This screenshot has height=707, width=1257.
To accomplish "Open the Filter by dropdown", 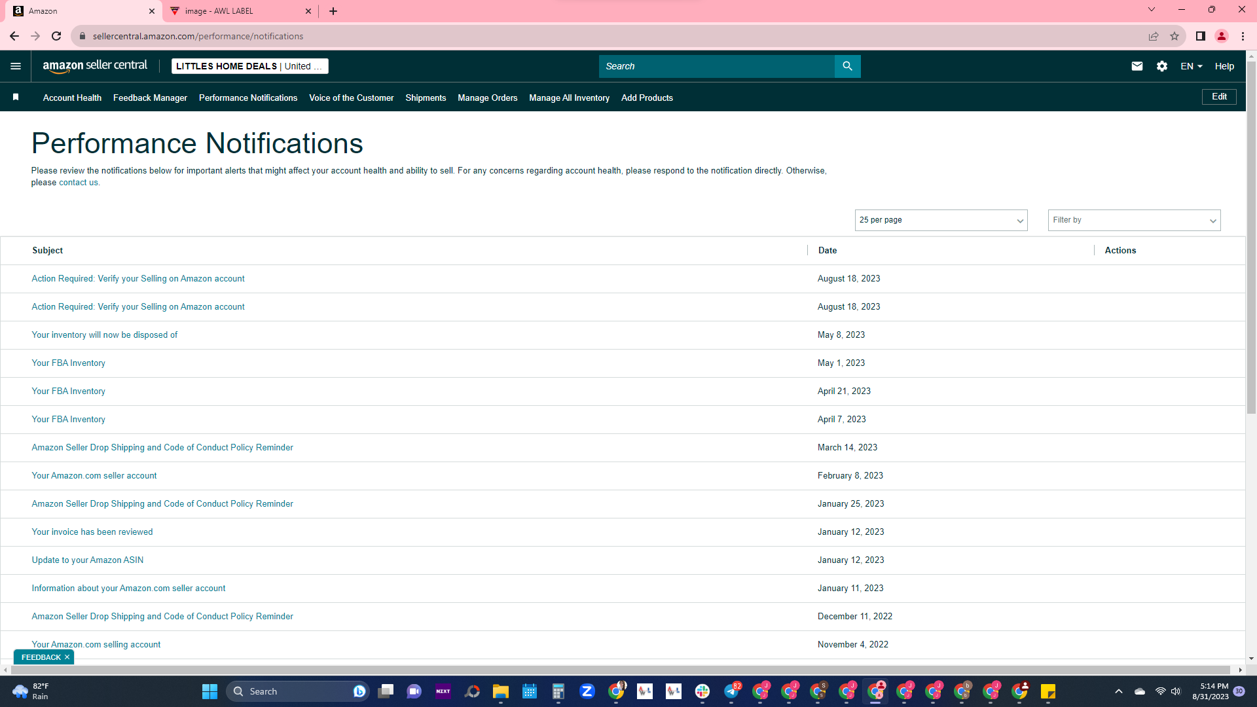I will (x=1134, y=220).
